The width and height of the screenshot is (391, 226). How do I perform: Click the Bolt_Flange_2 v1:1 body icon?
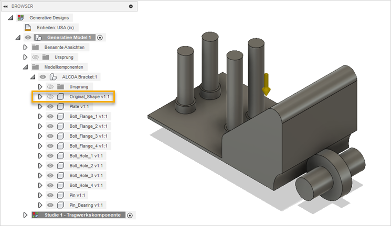pyautogui.click(x=60, y=126)
